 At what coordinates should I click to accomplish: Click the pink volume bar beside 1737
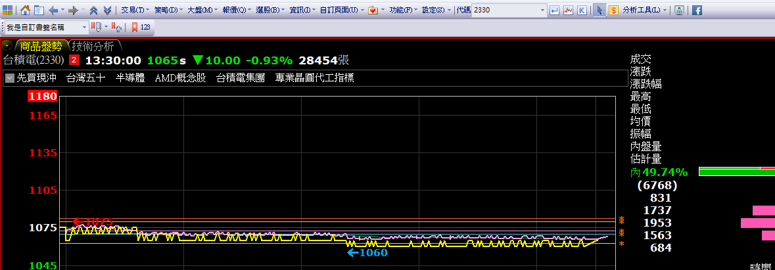coord(764,210)
